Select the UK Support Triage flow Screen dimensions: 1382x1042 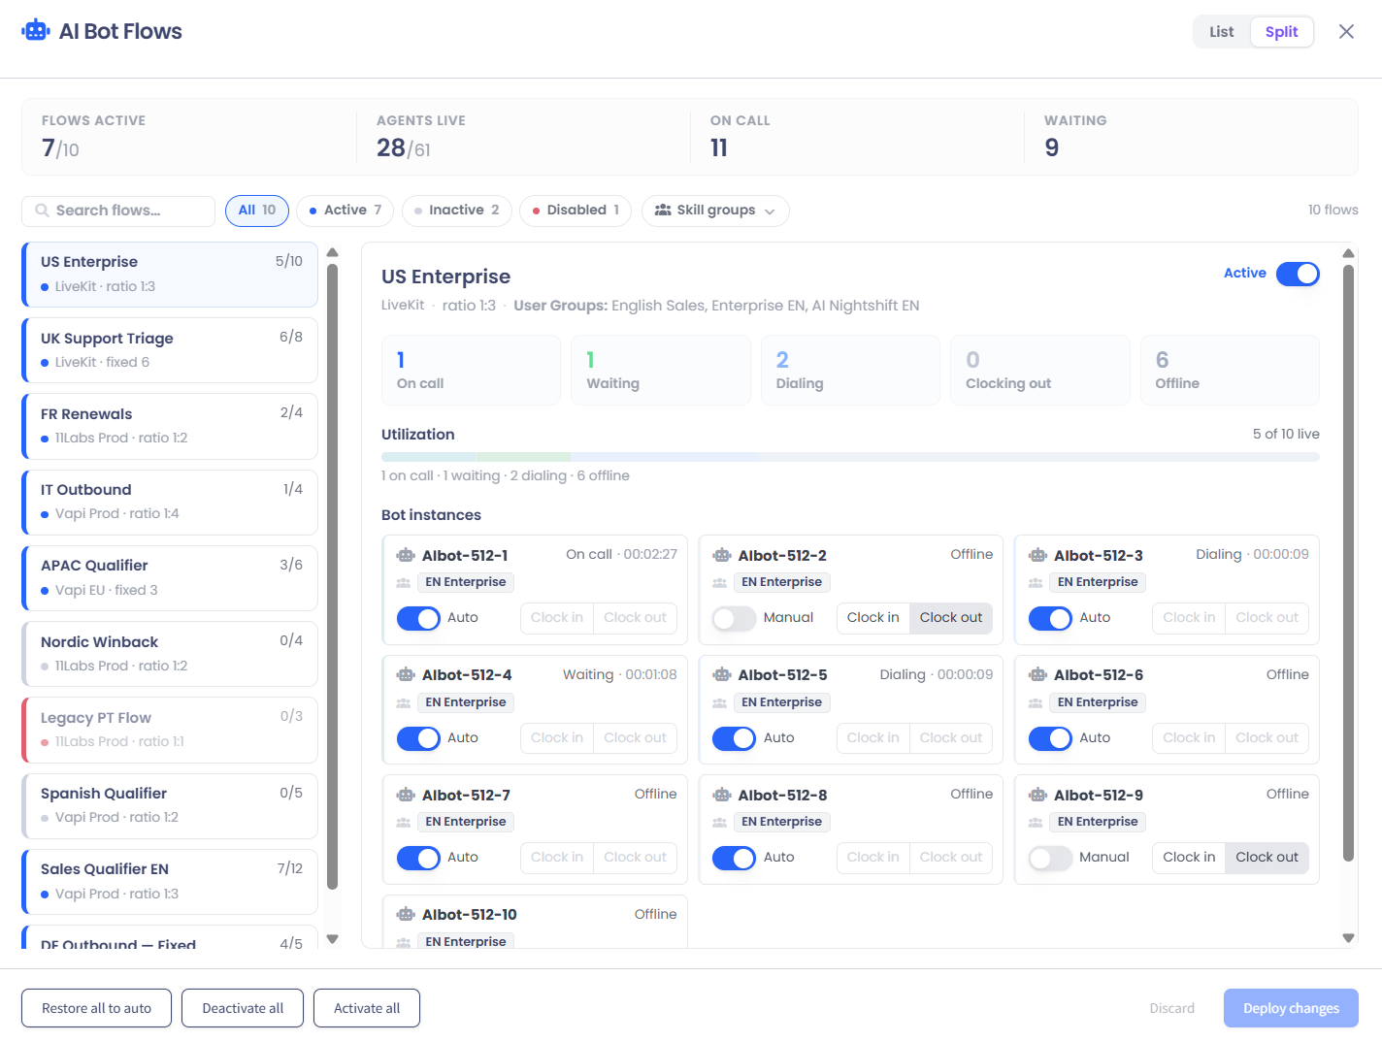point(170,350)
